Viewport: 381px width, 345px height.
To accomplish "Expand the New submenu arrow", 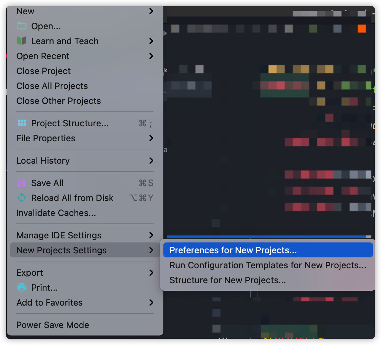I will pos(151,11).
